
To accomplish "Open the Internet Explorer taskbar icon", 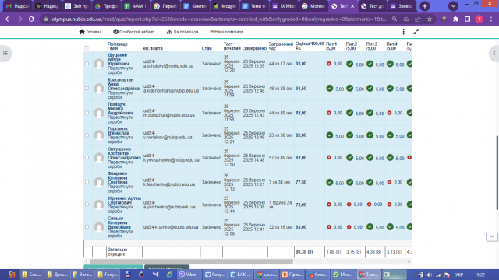I will pos(169,275).
